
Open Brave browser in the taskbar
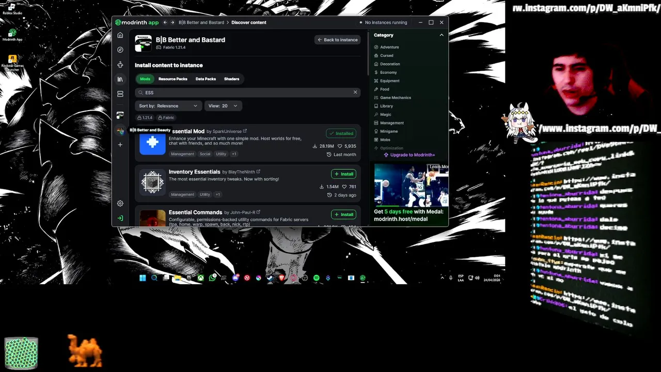pyautogui.click(x=281, y=278)
